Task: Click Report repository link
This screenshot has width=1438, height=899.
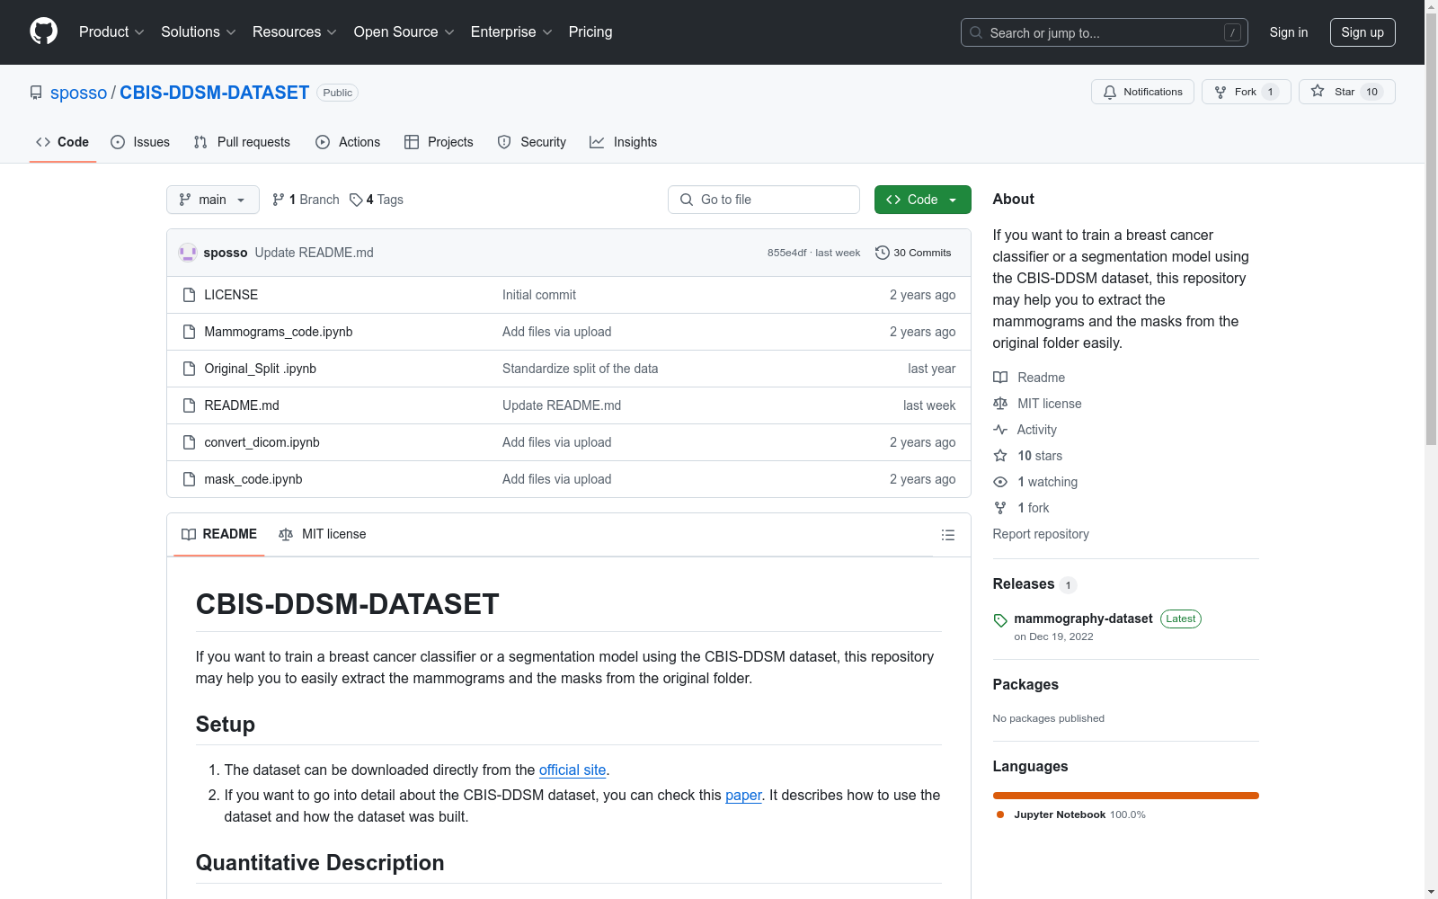Action: (1041, 534)
